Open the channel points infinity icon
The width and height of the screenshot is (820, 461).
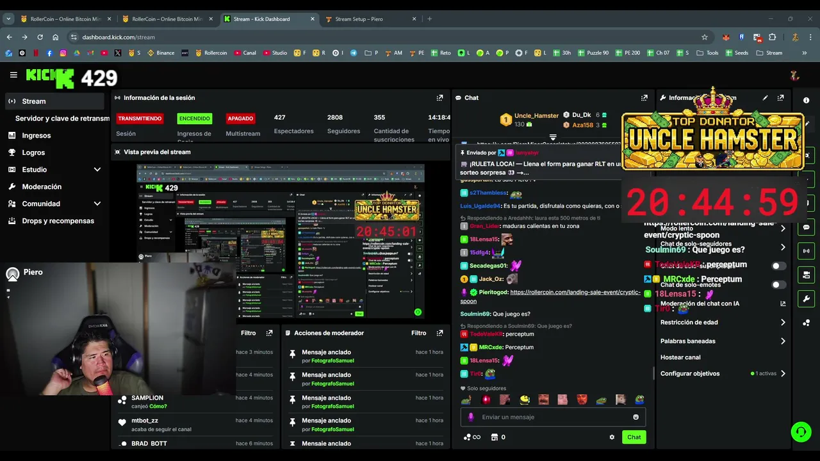pos(472,437)
